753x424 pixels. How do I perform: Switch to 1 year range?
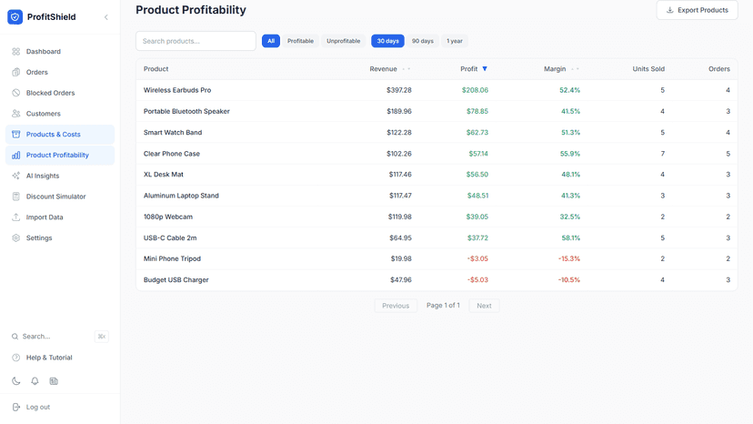pos(455,41)
